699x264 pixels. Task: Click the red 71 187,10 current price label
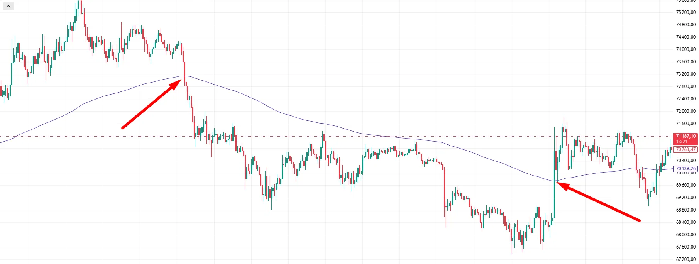click(x=685, y=136)
